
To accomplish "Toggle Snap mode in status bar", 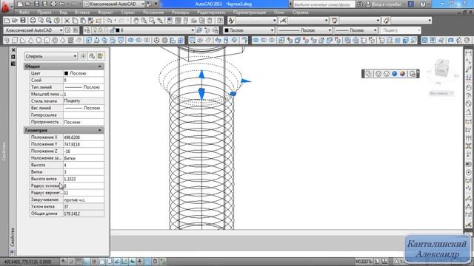I will point(71,261).
